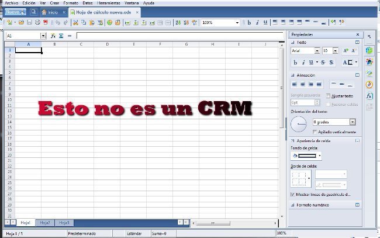The height and width of the screenshot is (238, 380).
Task: Open the Fondo de celda color dropdown arrow
Action: click(x=320, y=156)
